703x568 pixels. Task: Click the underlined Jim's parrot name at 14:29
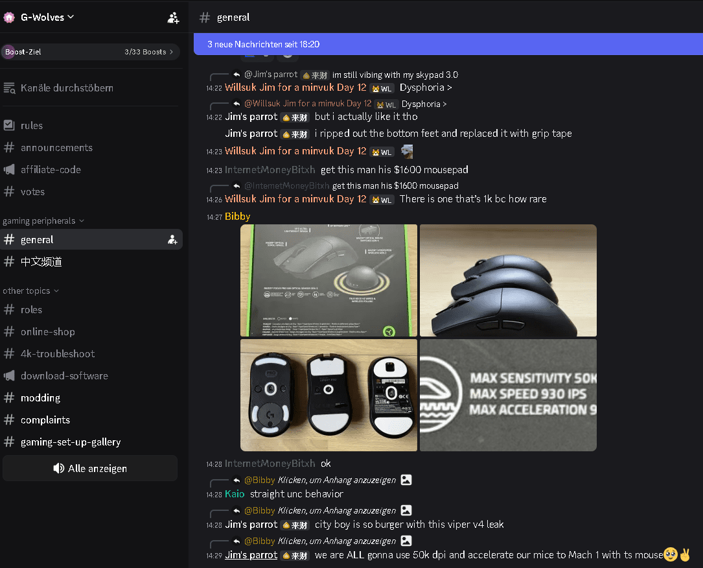pyautogui.click(x=251, y=555)
